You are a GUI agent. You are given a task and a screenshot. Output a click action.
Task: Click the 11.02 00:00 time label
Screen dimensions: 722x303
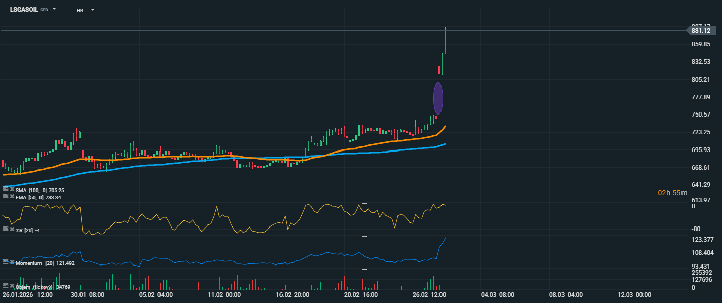point(225,295)
